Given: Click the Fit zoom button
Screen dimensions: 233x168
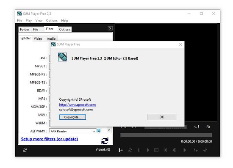Looking at the screenshot, I should pyautogui.click(x=208, y=127).
